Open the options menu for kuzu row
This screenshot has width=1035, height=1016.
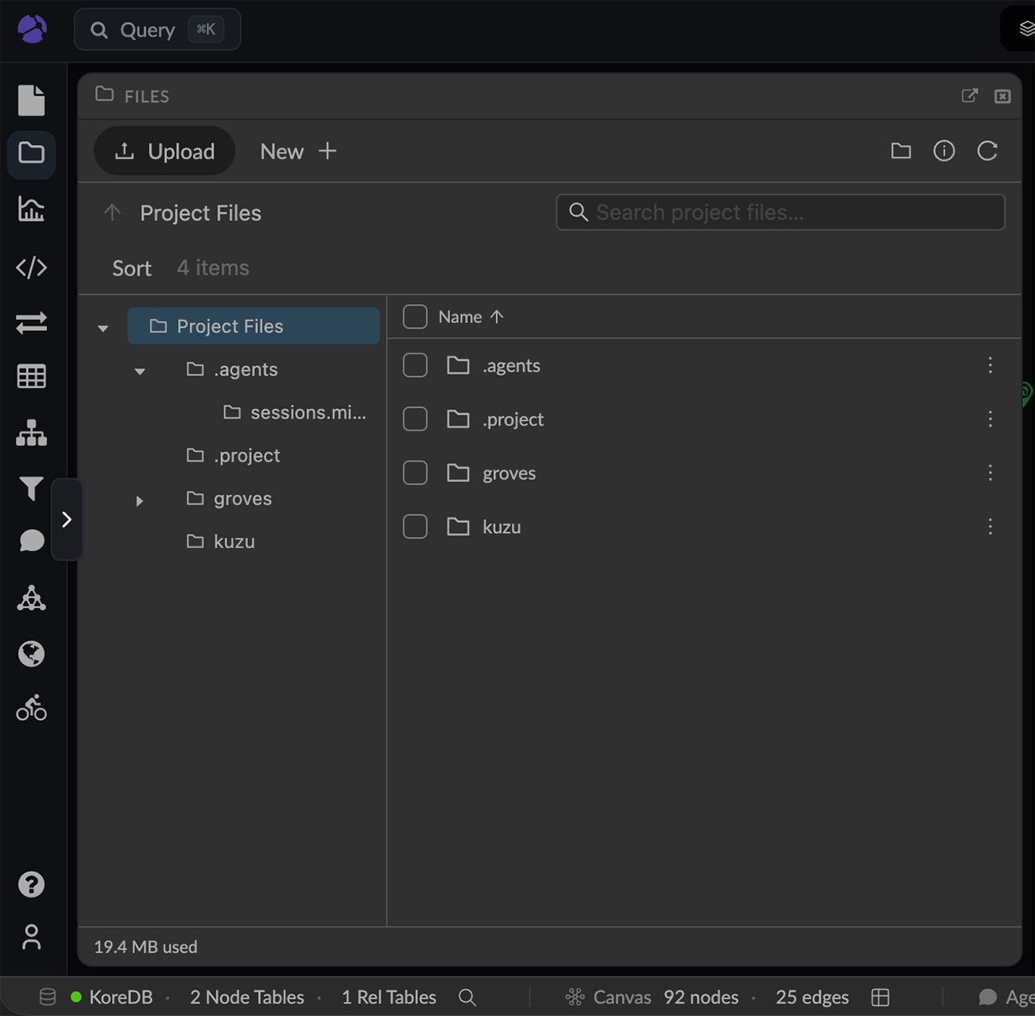(x=990, y=526)
